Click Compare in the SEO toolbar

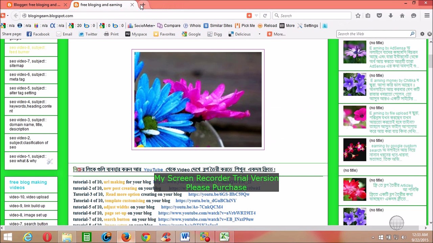169,26
